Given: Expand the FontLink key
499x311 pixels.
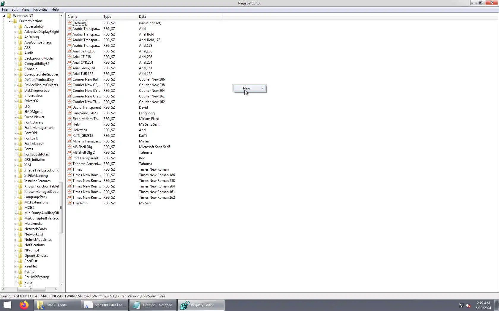Looking at the screenshot, I should click(x=15, y=139).
